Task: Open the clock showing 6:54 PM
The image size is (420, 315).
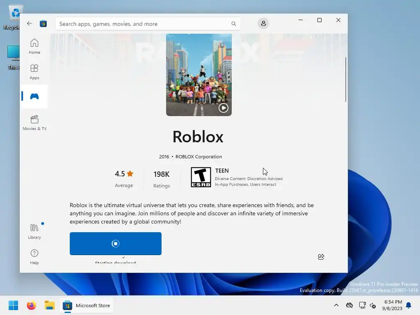Action: 392,305
